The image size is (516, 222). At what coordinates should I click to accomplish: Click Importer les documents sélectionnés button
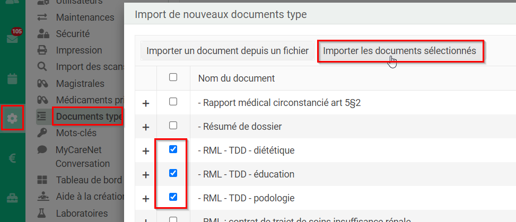(400, 51)
